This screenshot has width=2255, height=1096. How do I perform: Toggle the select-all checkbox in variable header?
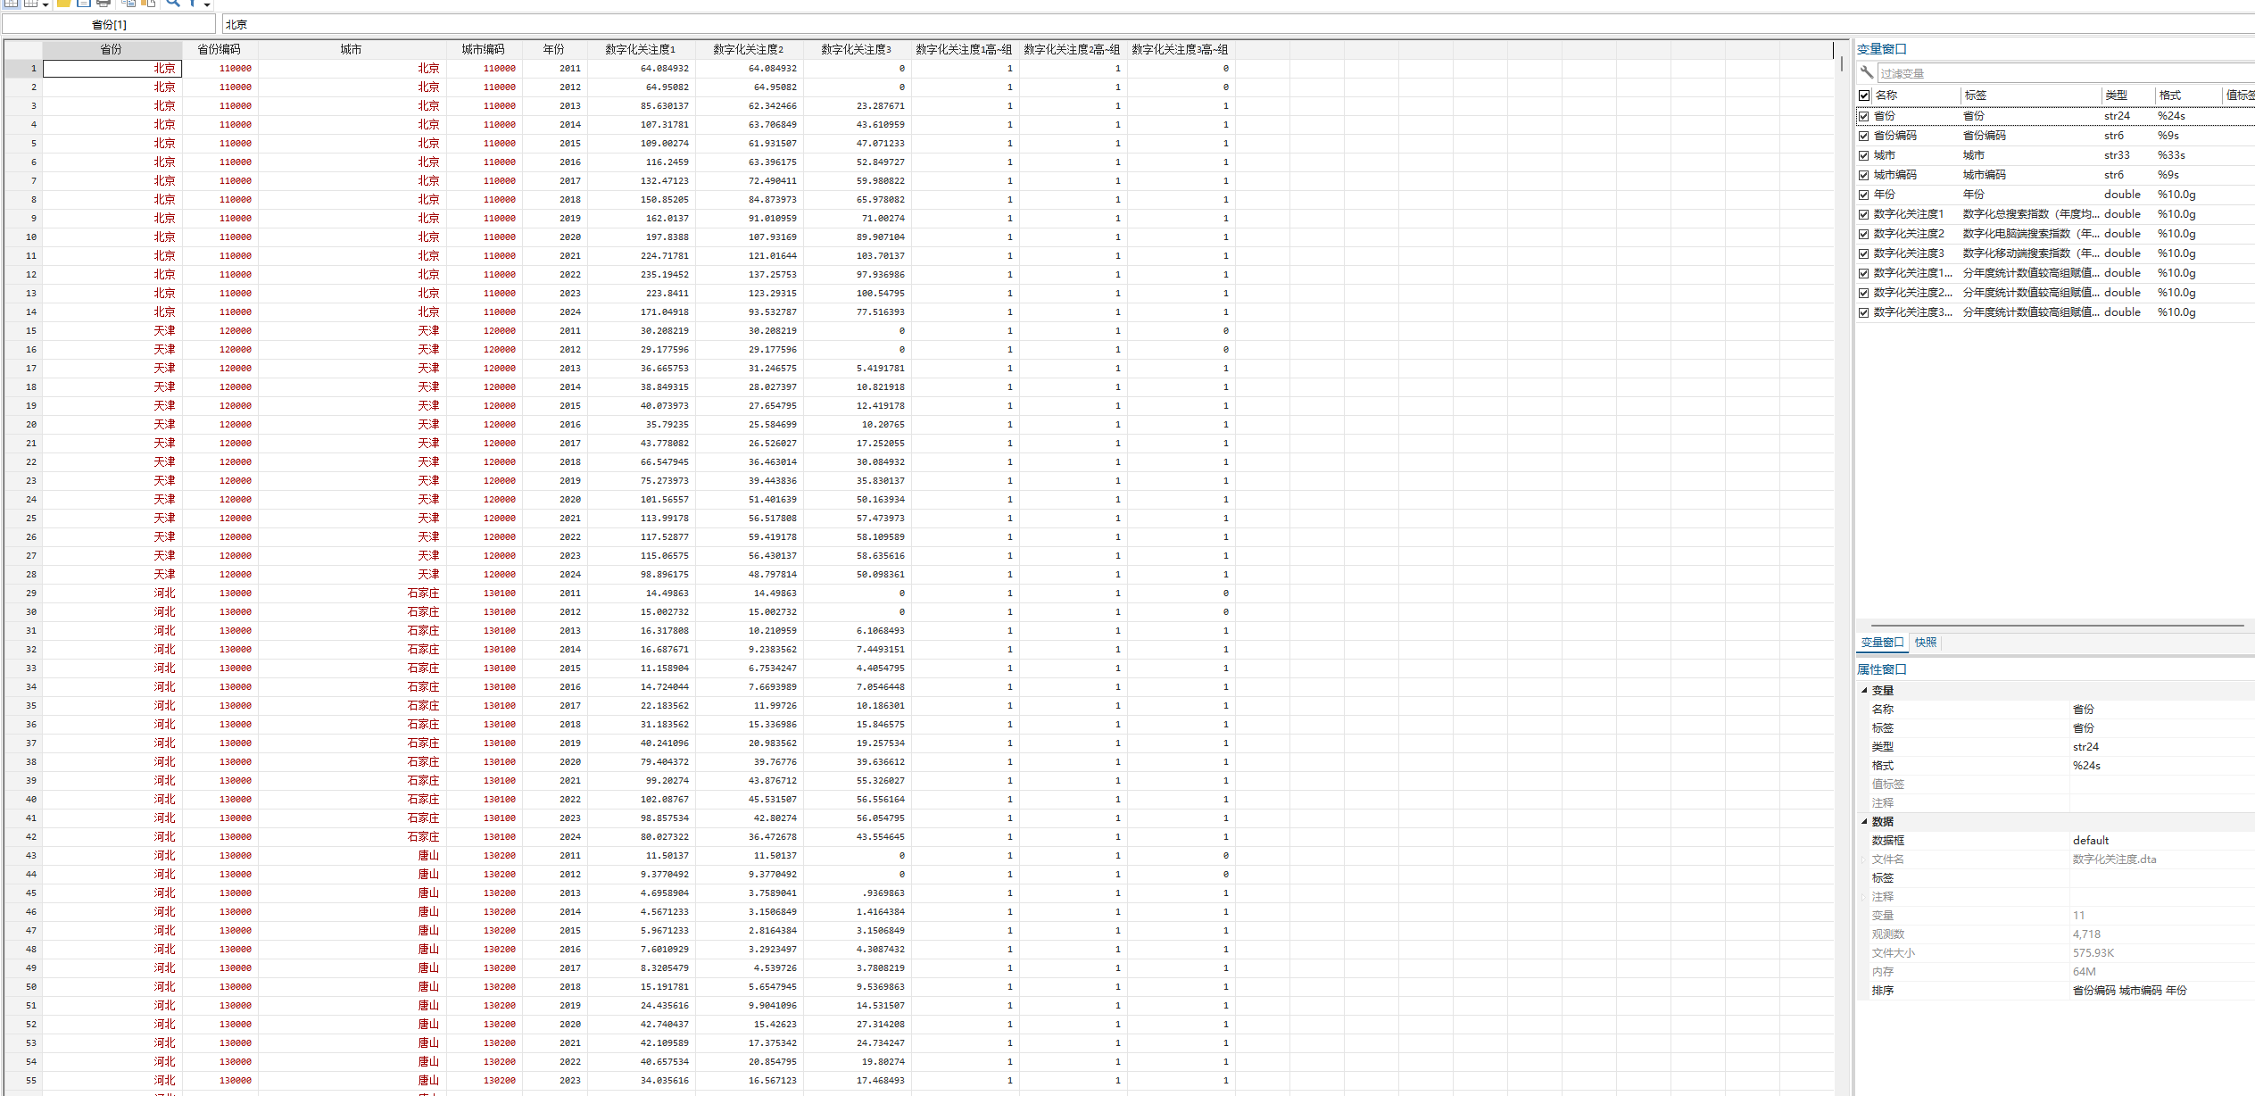point(1864,95)
